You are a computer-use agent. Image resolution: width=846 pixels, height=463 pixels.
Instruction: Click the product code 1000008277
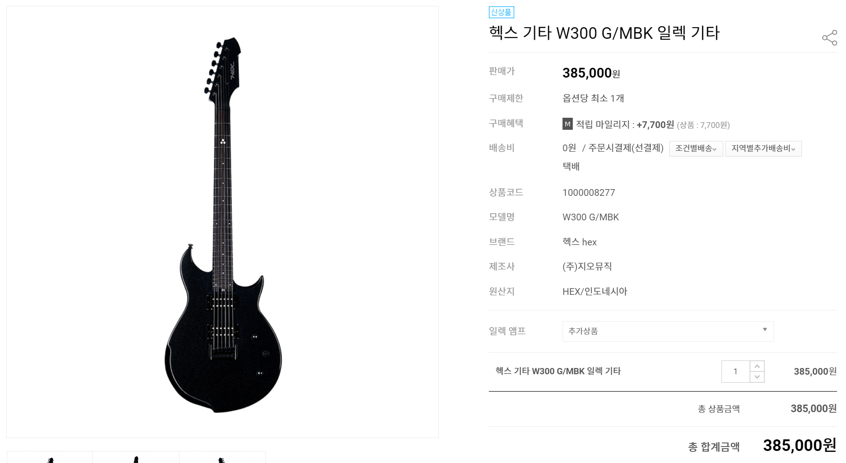(x=589, y=193)
